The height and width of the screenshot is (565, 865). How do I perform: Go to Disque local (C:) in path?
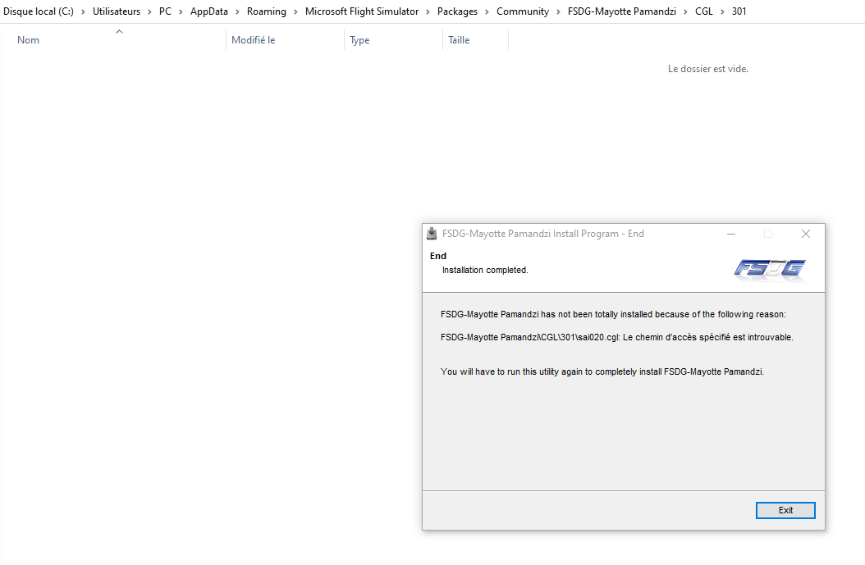tap(39, 11)
